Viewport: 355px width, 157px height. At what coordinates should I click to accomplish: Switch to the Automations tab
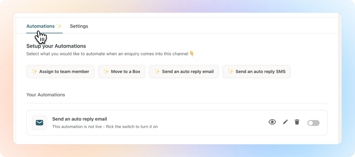click(x=44, y=26)
